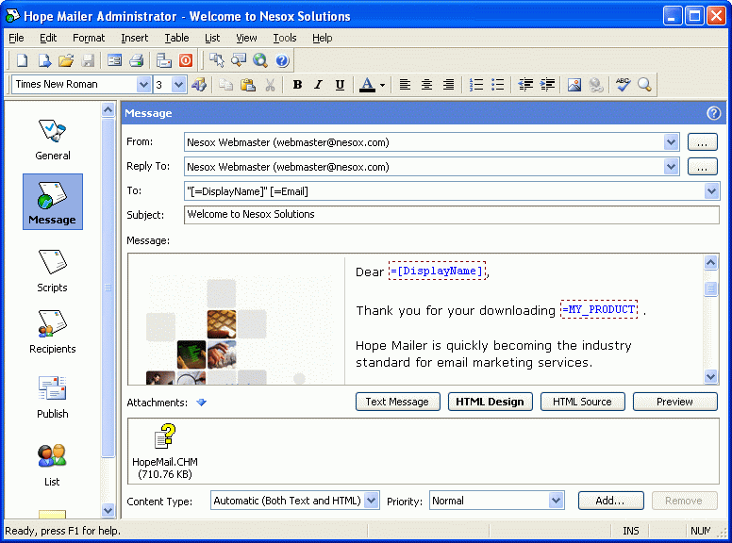The height and width of the screenshot is (543, 732).
Task: Run the ABC spell check
Action: 623,85
